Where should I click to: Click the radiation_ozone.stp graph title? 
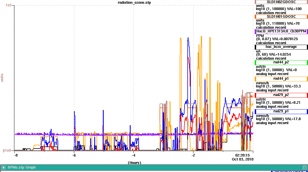(x=134, y=3)
